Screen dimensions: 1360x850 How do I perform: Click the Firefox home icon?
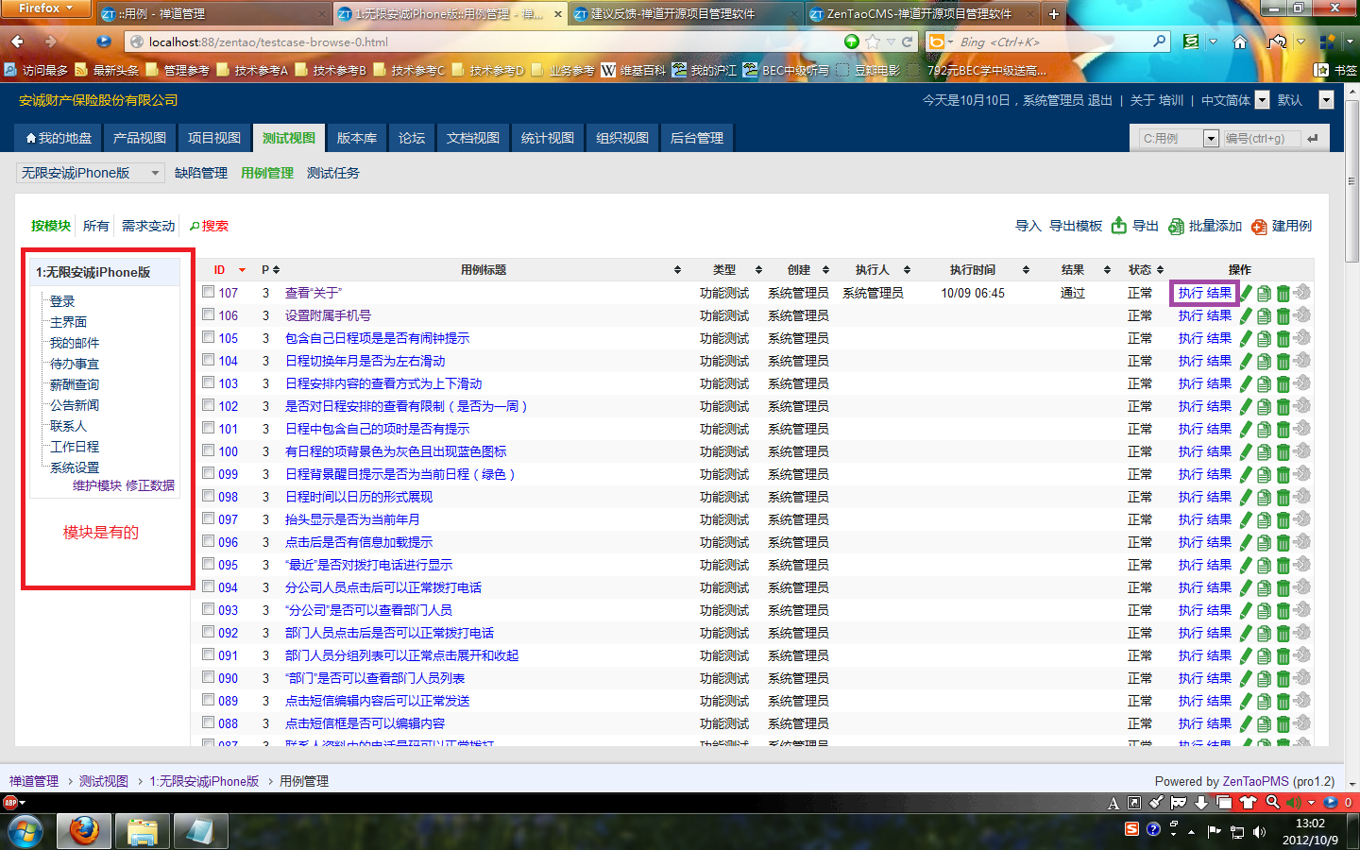coord(1240,42)
